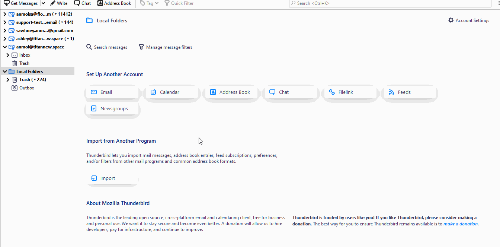Viewport: 500px width, 247px height.
Task: Click the pencil icon on Write
Action: (x=53, y=3)
